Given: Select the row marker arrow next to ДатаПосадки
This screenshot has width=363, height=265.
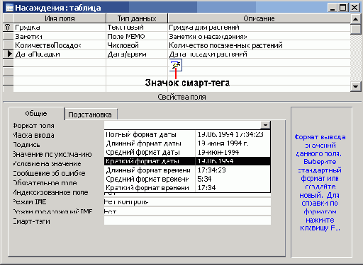Looking at the screenshot, I should point(9,54).
